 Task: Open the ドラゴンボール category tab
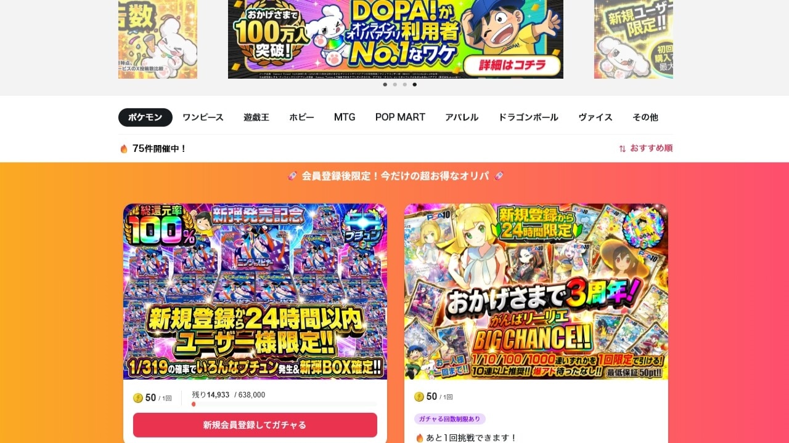click(x=528, y=117)
